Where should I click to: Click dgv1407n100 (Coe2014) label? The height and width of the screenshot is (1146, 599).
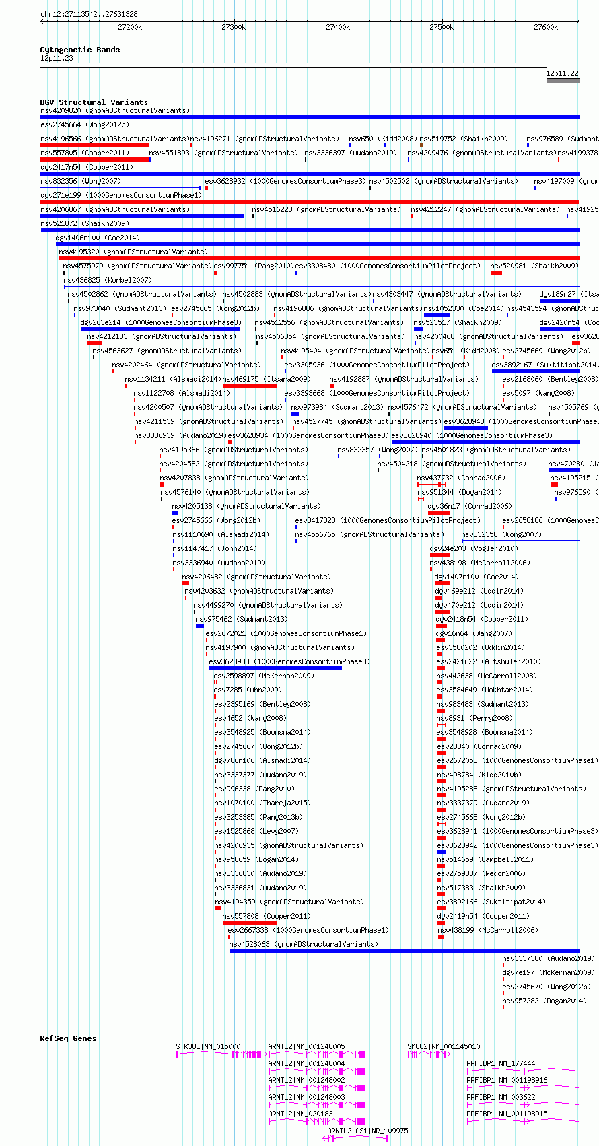pos(477,577)
